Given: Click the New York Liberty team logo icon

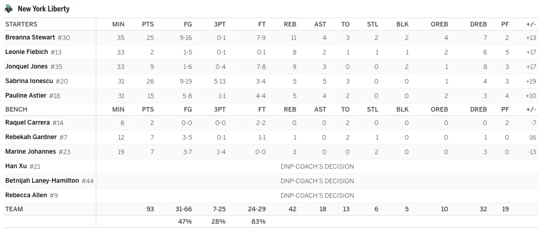Looking at the screenshot, I should [9, 9].
